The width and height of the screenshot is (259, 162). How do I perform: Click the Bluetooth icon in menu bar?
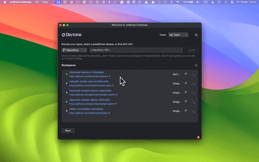172,2
